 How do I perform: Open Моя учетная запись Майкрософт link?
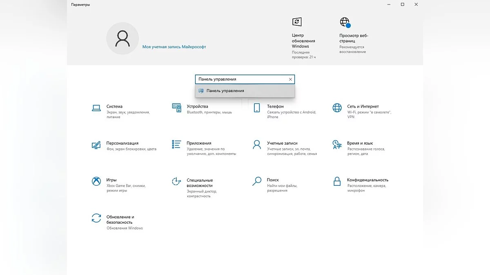tap(174, 47)
